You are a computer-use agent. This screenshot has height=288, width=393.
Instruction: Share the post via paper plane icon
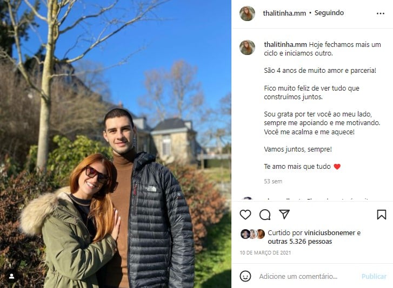(x=284, y=214)
